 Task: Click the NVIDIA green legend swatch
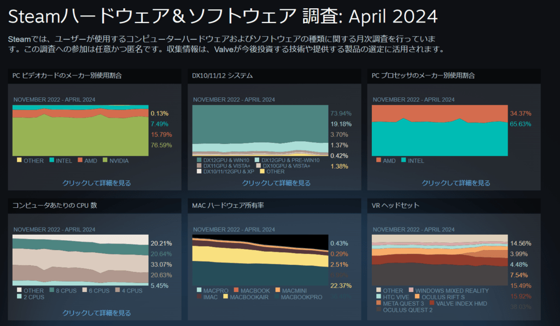point(105,160)
